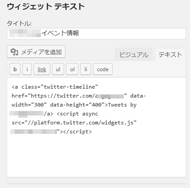Click the HTML code text area
The width and height of the screenshot is (191, 188).
(96, 127)
